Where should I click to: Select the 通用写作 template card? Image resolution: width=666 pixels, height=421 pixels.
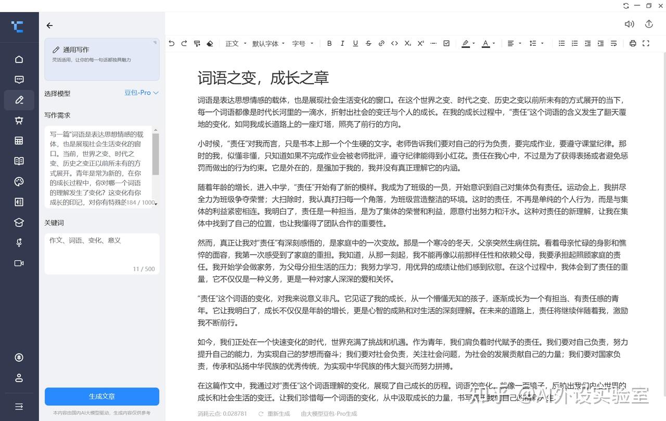[102, 59]
